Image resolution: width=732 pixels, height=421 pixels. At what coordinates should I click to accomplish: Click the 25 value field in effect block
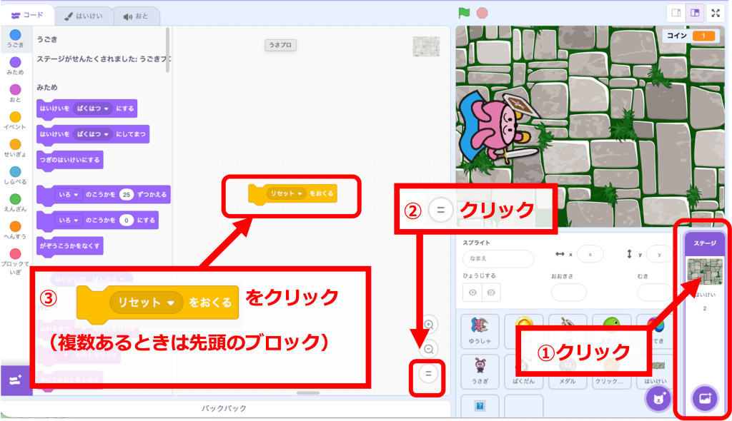click(127, 194)
